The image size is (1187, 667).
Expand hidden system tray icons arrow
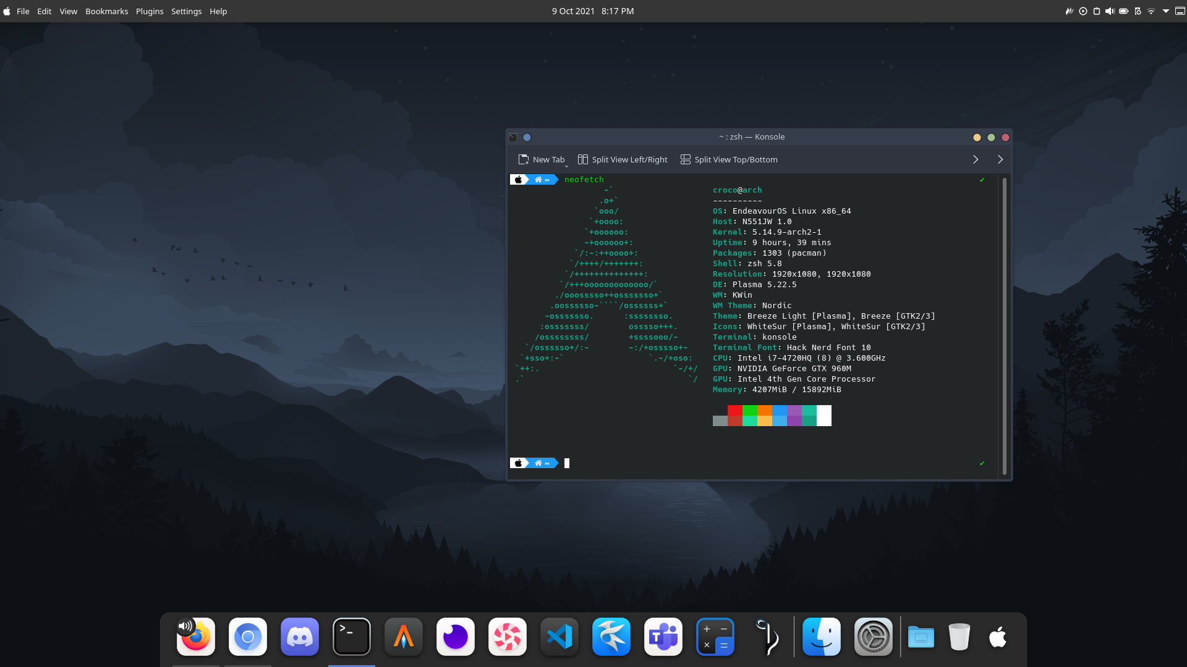[1166, 11]
